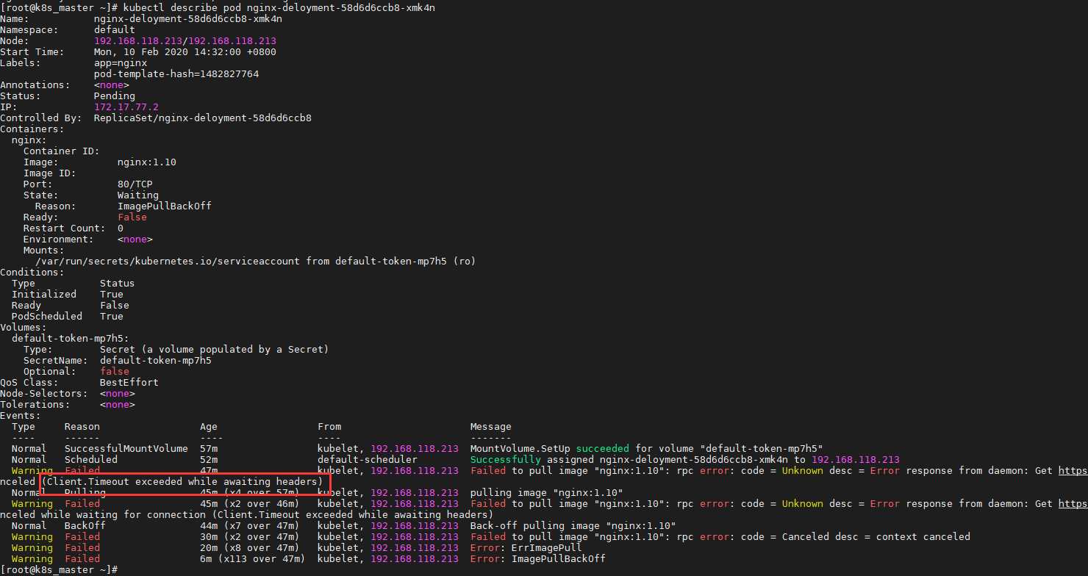Viewport: 1088px width, 576px height.
Task: Select the Namespace value 'default'
Action: tap(115, 29)
